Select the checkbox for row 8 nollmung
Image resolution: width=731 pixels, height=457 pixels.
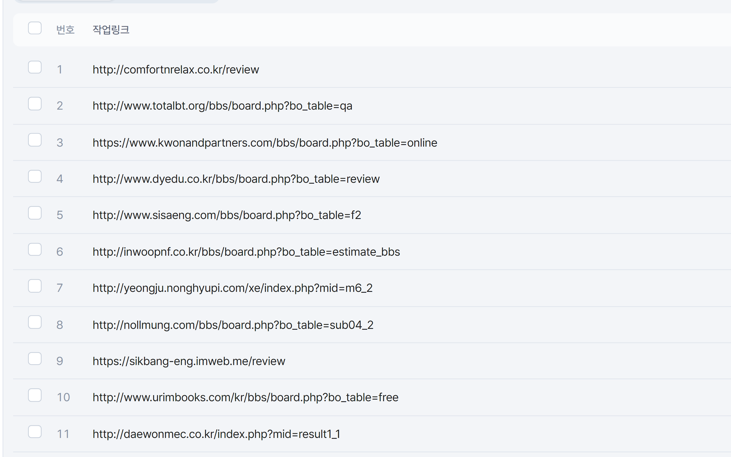35,322
